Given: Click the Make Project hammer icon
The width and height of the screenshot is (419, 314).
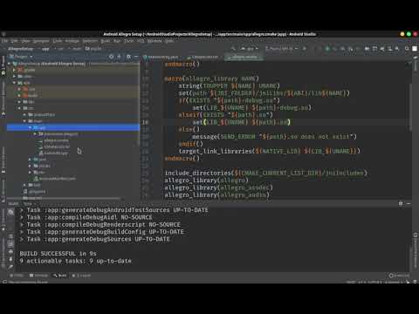Looking at the screenshot, I should click(233, 49).
